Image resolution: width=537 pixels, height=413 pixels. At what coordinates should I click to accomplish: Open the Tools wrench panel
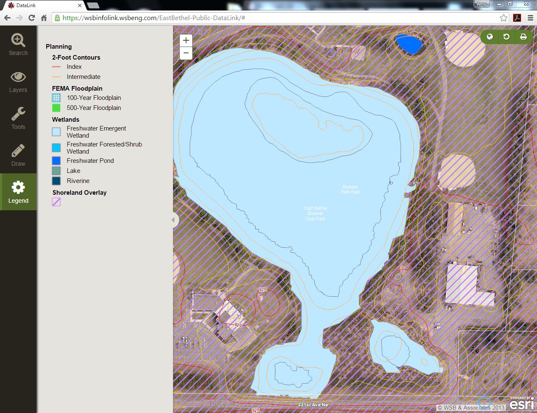[18, 118]
